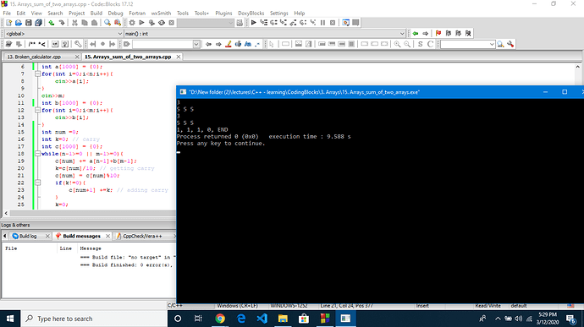
Task: Open the Build menu
Action: pos(96,13)
